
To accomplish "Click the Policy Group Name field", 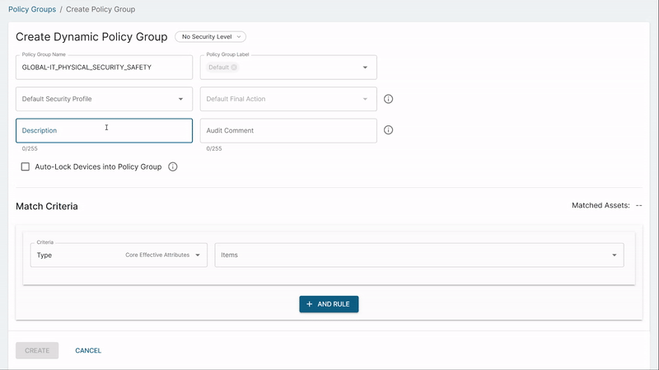I will coord(104,68).
